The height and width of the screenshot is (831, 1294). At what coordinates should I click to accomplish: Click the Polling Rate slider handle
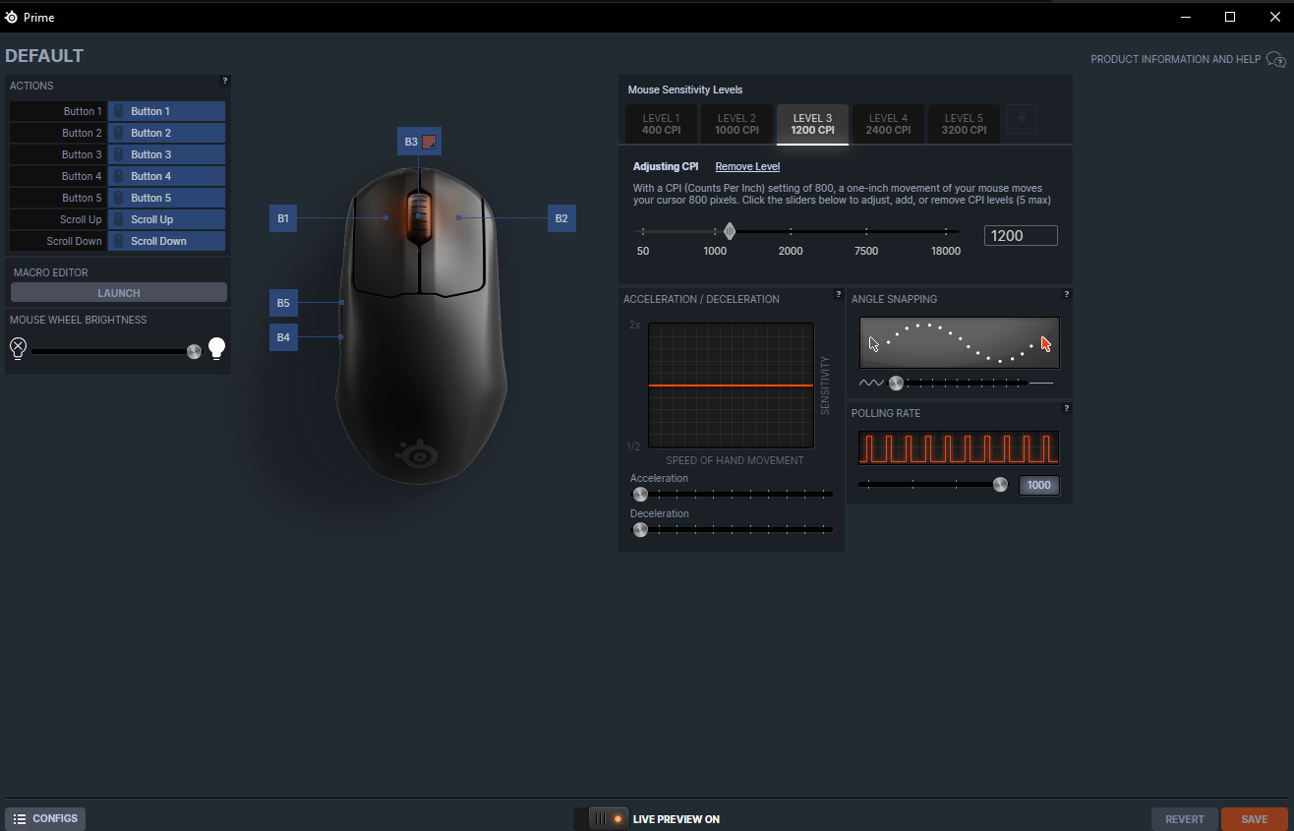[1000, 484]
